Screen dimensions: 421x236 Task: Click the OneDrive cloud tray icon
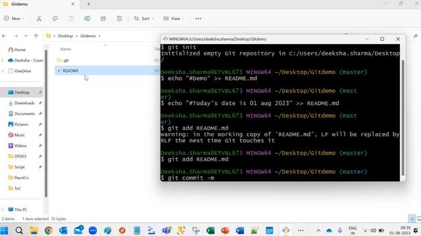coord(329,230)
